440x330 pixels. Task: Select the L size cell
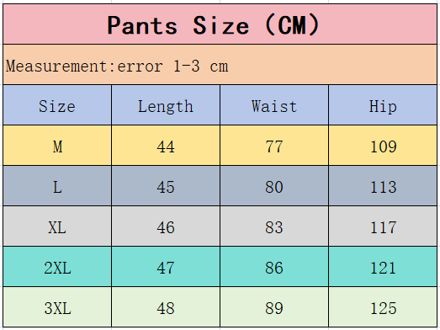[57, 186]
